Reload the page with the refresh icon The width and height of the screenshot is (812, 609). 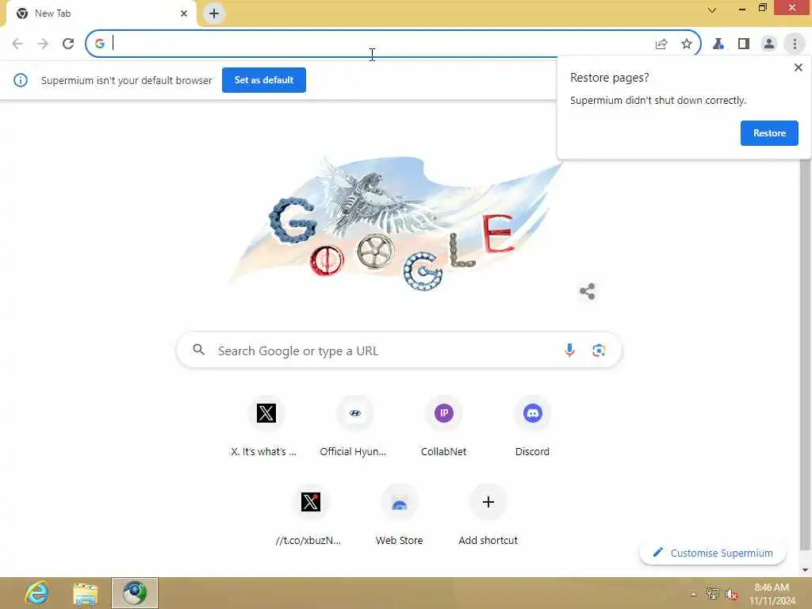68,44
